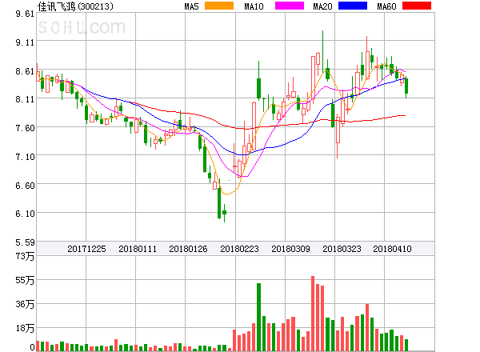Click the last green candlestick on the right

pyautogui.click(x=406, y=86)
